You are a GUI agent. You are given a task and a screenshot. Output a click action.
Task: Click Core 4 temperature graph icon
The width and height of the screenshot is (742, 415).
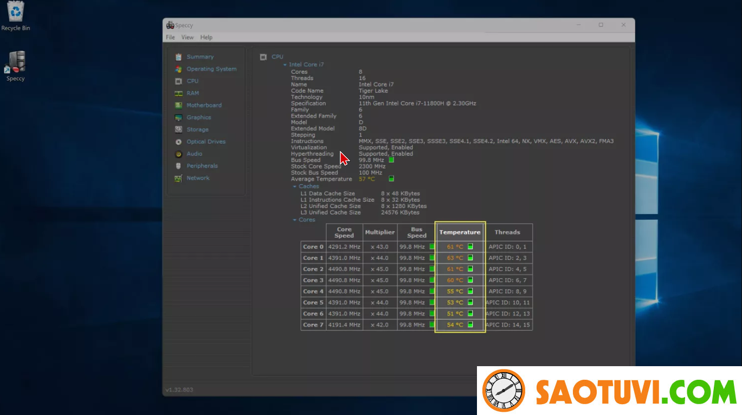[470, 291]
